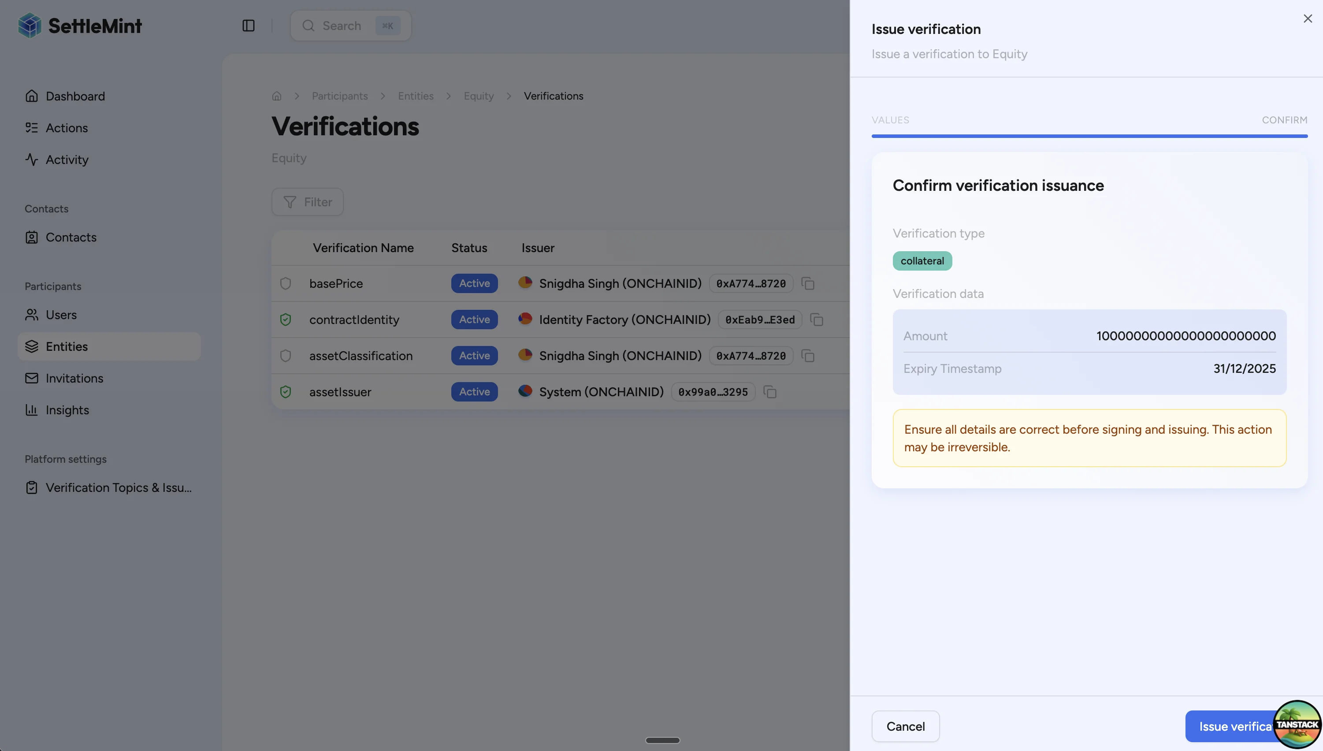Open the Equity breadcrumb link
The width and height of the screenshot is (1323, 751).
479,96
